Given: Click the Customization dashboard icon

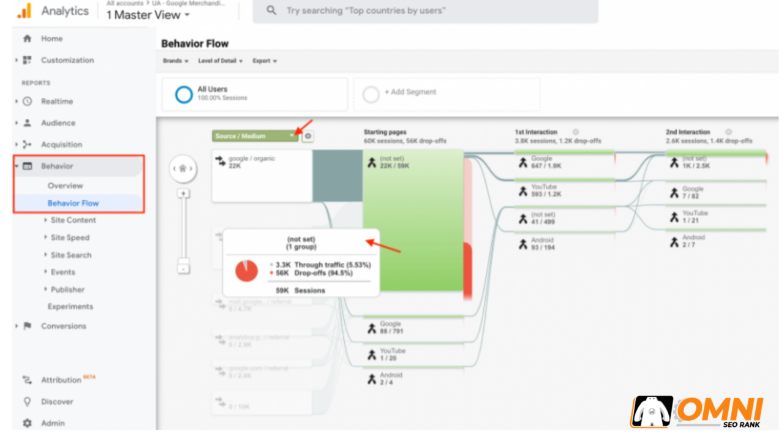Looking at the screenshot, I should click(27, 60).
